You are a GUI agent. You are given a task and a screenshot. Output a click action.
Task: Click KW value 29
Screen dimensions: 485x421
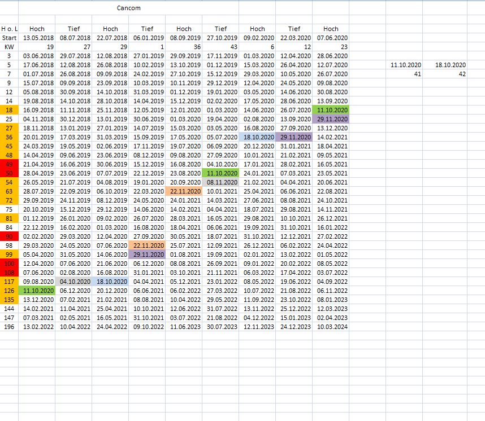[110, 47]
